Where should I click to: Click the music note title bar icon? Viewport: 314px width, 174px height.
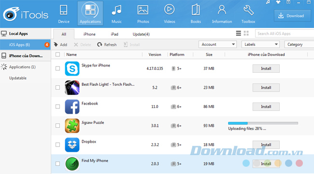268,2
